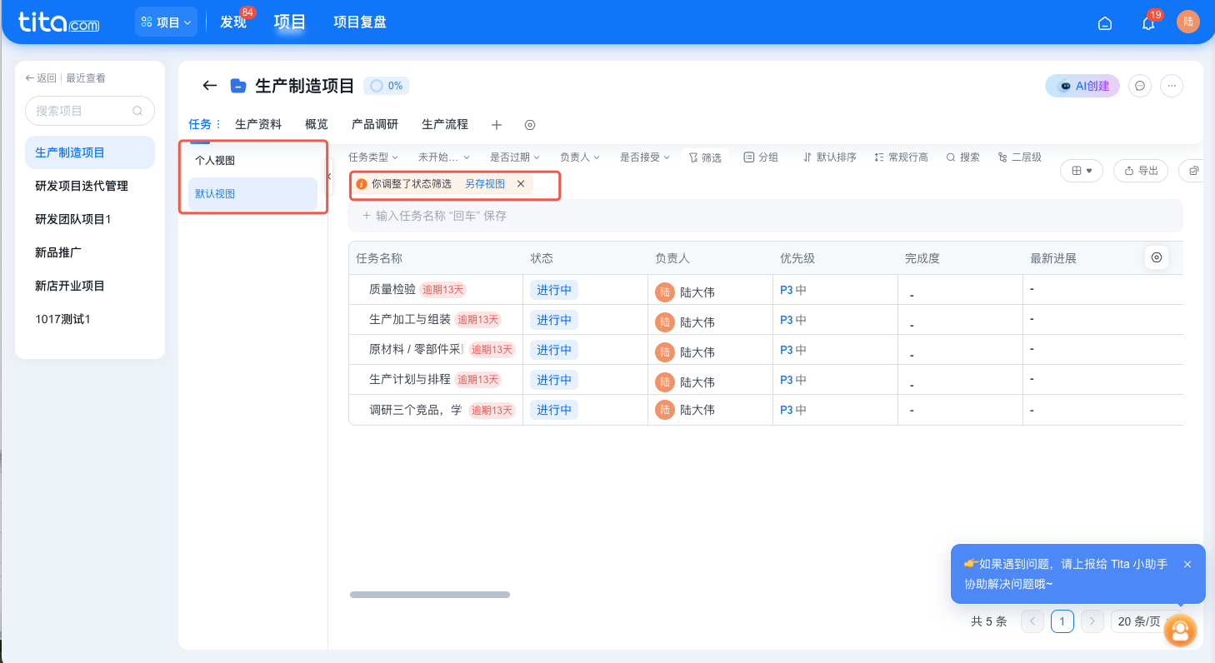Click the comment bubble icon beside AI创建
The height and width of the screenshot is (663, 1215).
pyautogui.click(x=1139, y=86)
